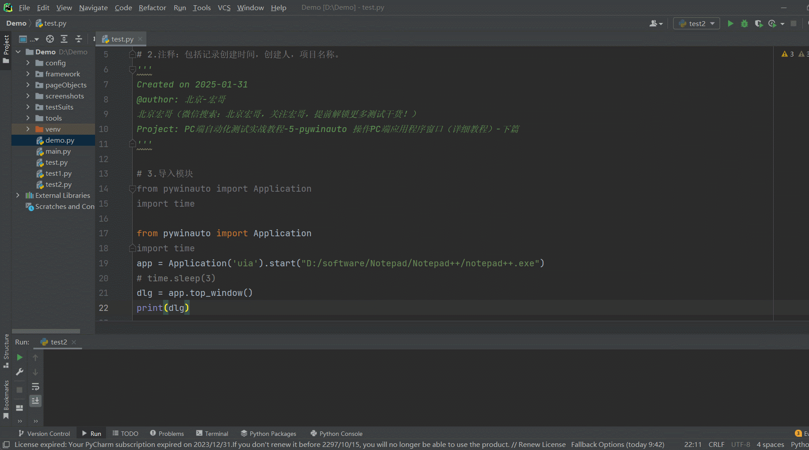
Task: Open the user account icon menu
Action: (656, 23)
